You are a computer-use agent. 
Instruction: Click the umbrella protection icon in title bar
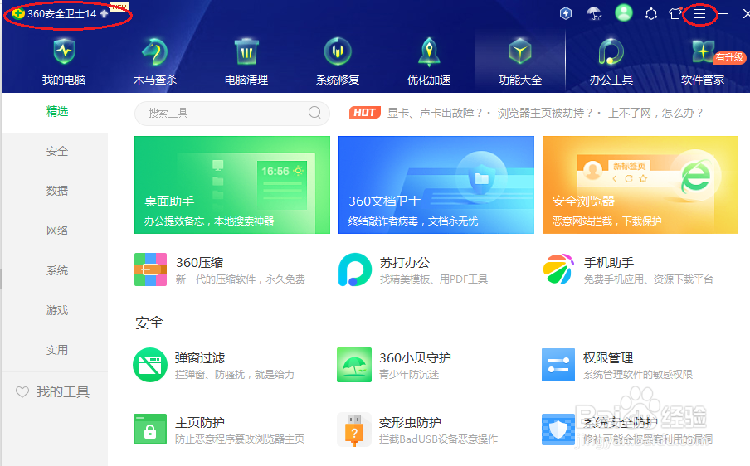594,13
